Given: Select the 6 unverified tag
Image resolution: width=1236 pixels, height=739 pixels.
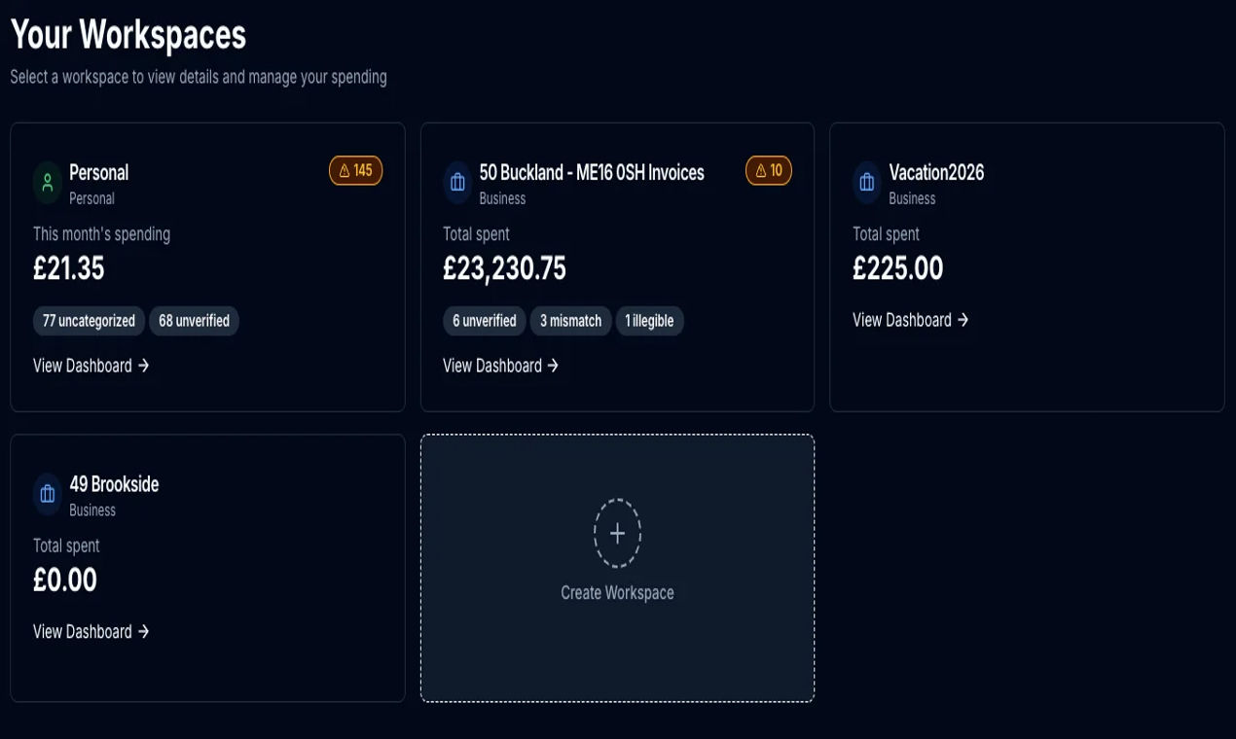Looking at the screenshot, I should click(x=484, y=321).
